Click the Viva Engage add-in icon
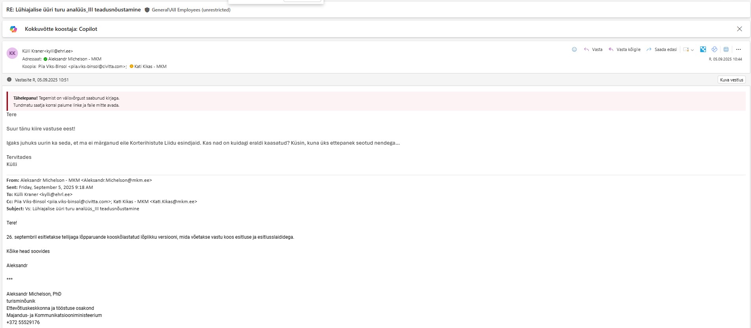 click(x=714, y=49)
